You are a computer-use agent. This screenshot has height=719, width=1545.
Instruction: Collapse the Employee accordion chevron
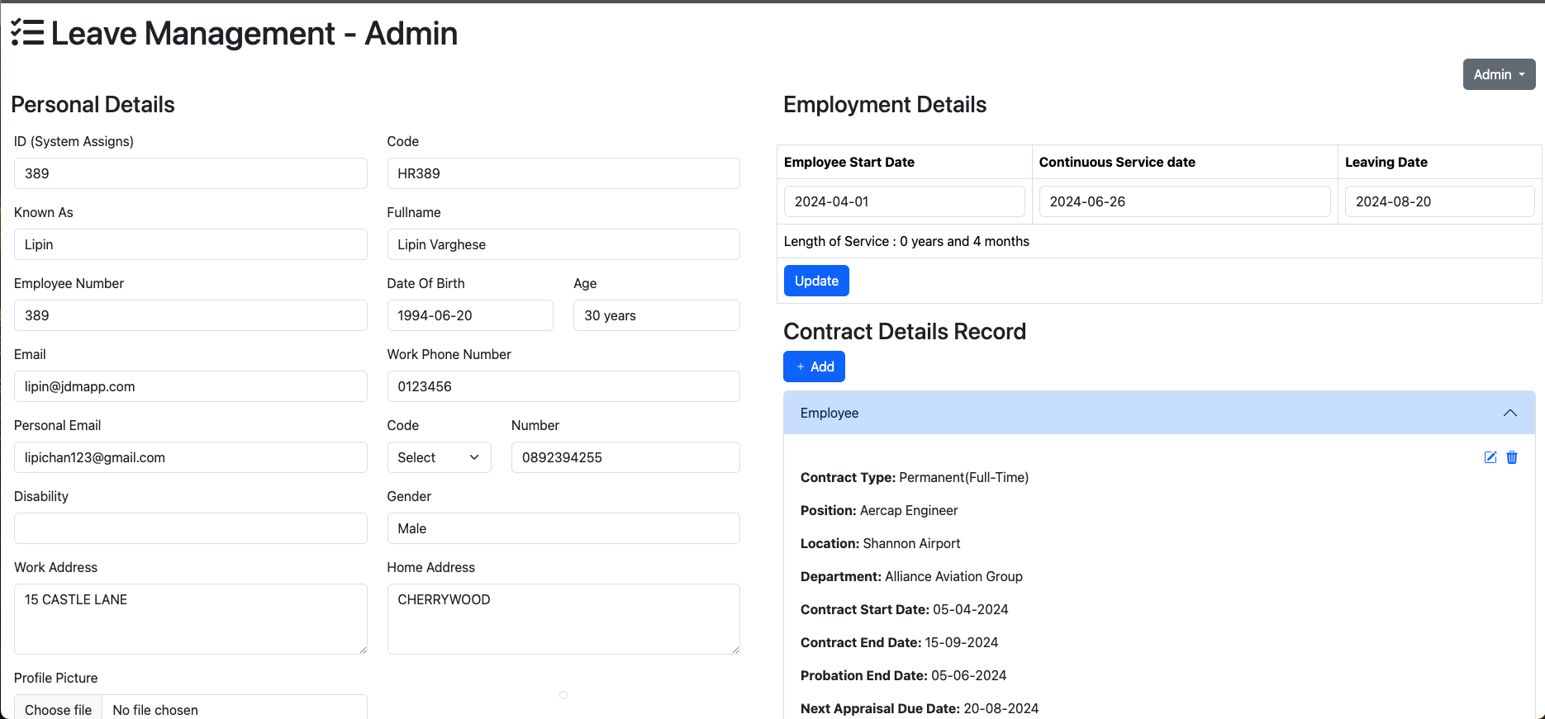click(x=1509, y=413)
